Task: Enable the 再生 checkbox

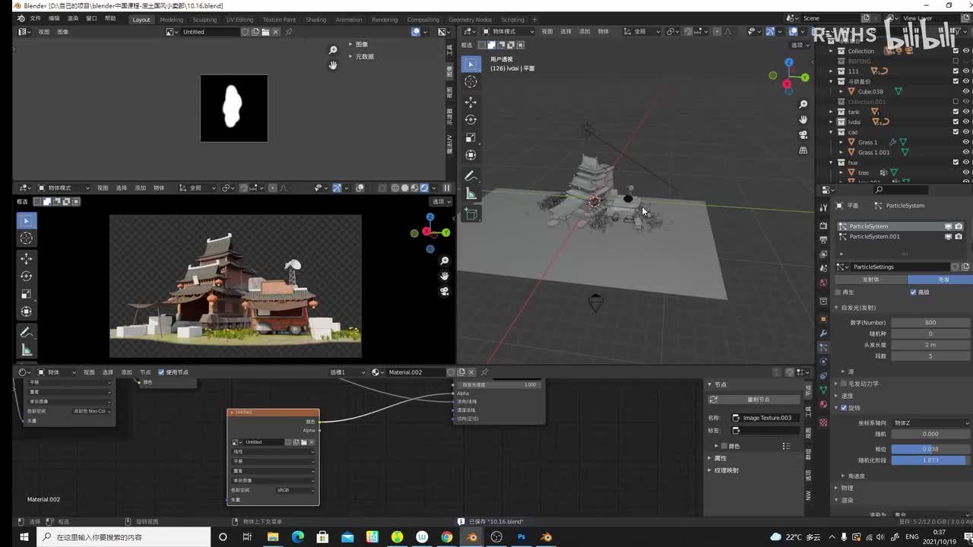Action: tap(838, 292)
